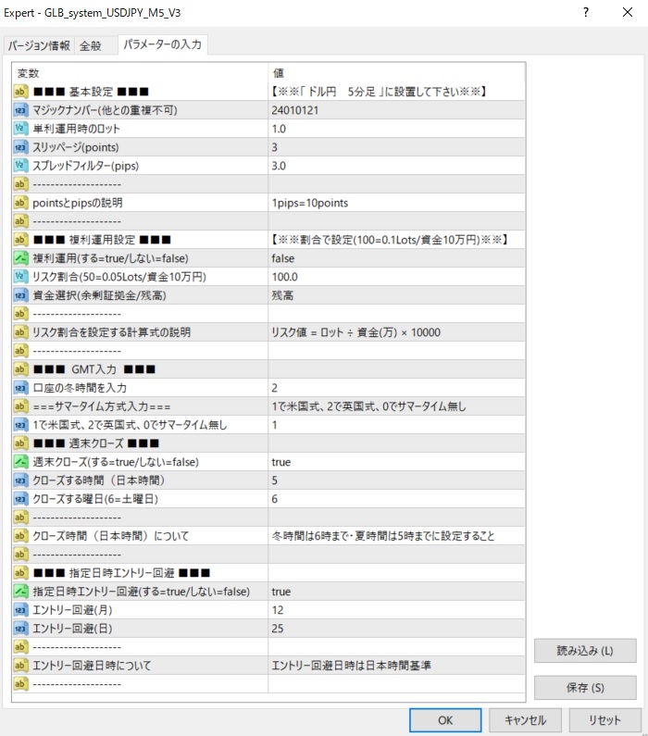The image size is (648, 736).
Task: Click the boolean icon beside 指定日時エントリー回避(する=true...)
Action: [20, 592]
